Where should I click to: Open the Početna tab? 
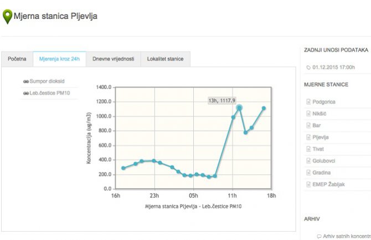[17, 59]
